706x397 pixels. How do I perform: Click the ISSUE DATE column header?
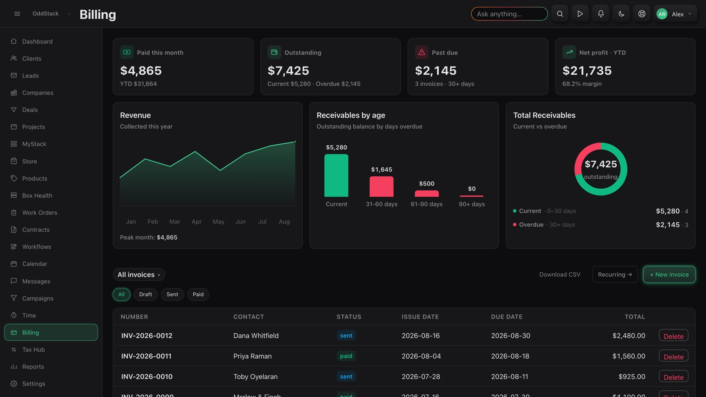pos(420,317)
